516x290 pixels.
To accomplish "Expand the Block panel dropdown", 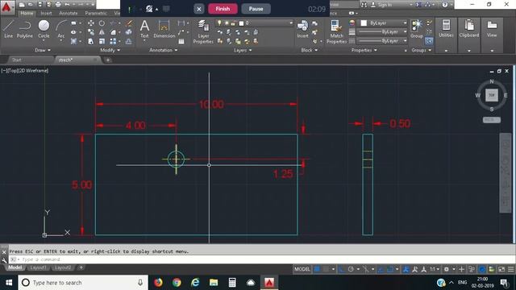I will pyautogui.click(x=310, y=50).
